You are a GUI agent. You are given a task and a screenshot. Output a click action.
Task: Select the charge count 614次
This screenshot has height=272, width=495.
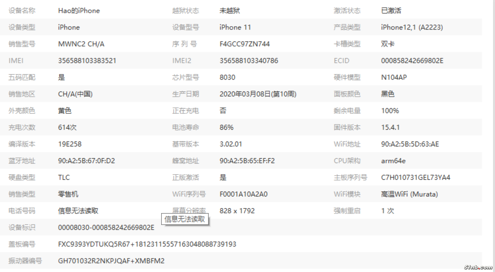67,127
